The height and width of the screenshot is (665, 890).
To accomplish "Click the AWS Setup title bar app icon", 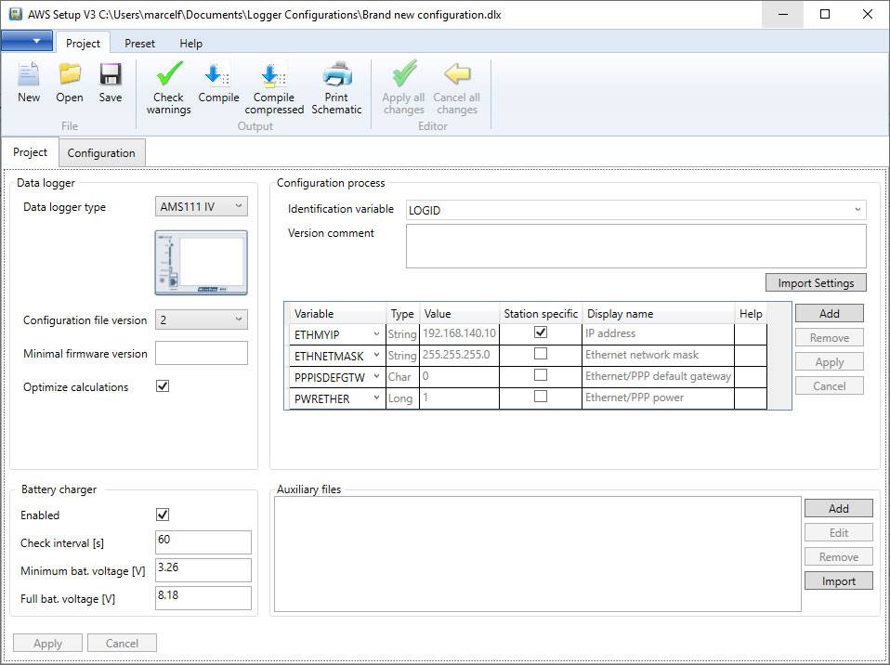I will [15, 14].
